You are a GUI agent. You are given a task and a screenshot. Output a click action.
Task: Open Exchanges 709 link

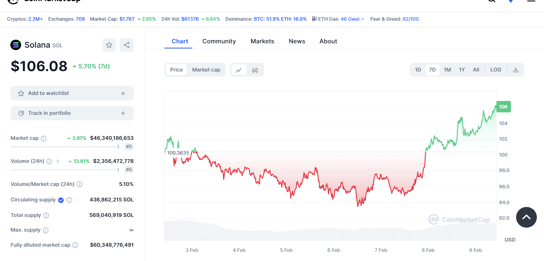(80, 19)
